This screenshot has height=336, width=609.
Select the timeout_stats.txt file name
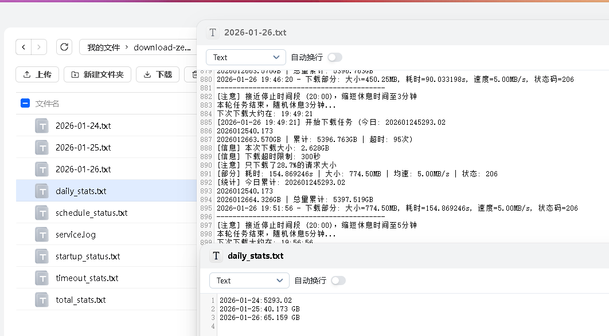click(87, 278)
